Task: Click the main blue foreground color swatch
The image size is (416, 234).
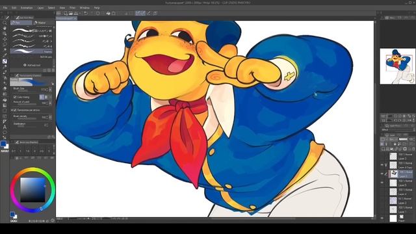Action: (3, 144)
